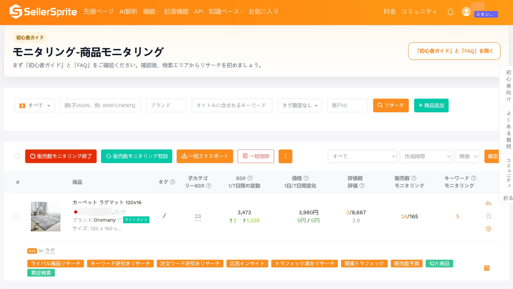Open the 拡張機能 menu item
This screenshot has width=513, height=289.
point(176,12)
